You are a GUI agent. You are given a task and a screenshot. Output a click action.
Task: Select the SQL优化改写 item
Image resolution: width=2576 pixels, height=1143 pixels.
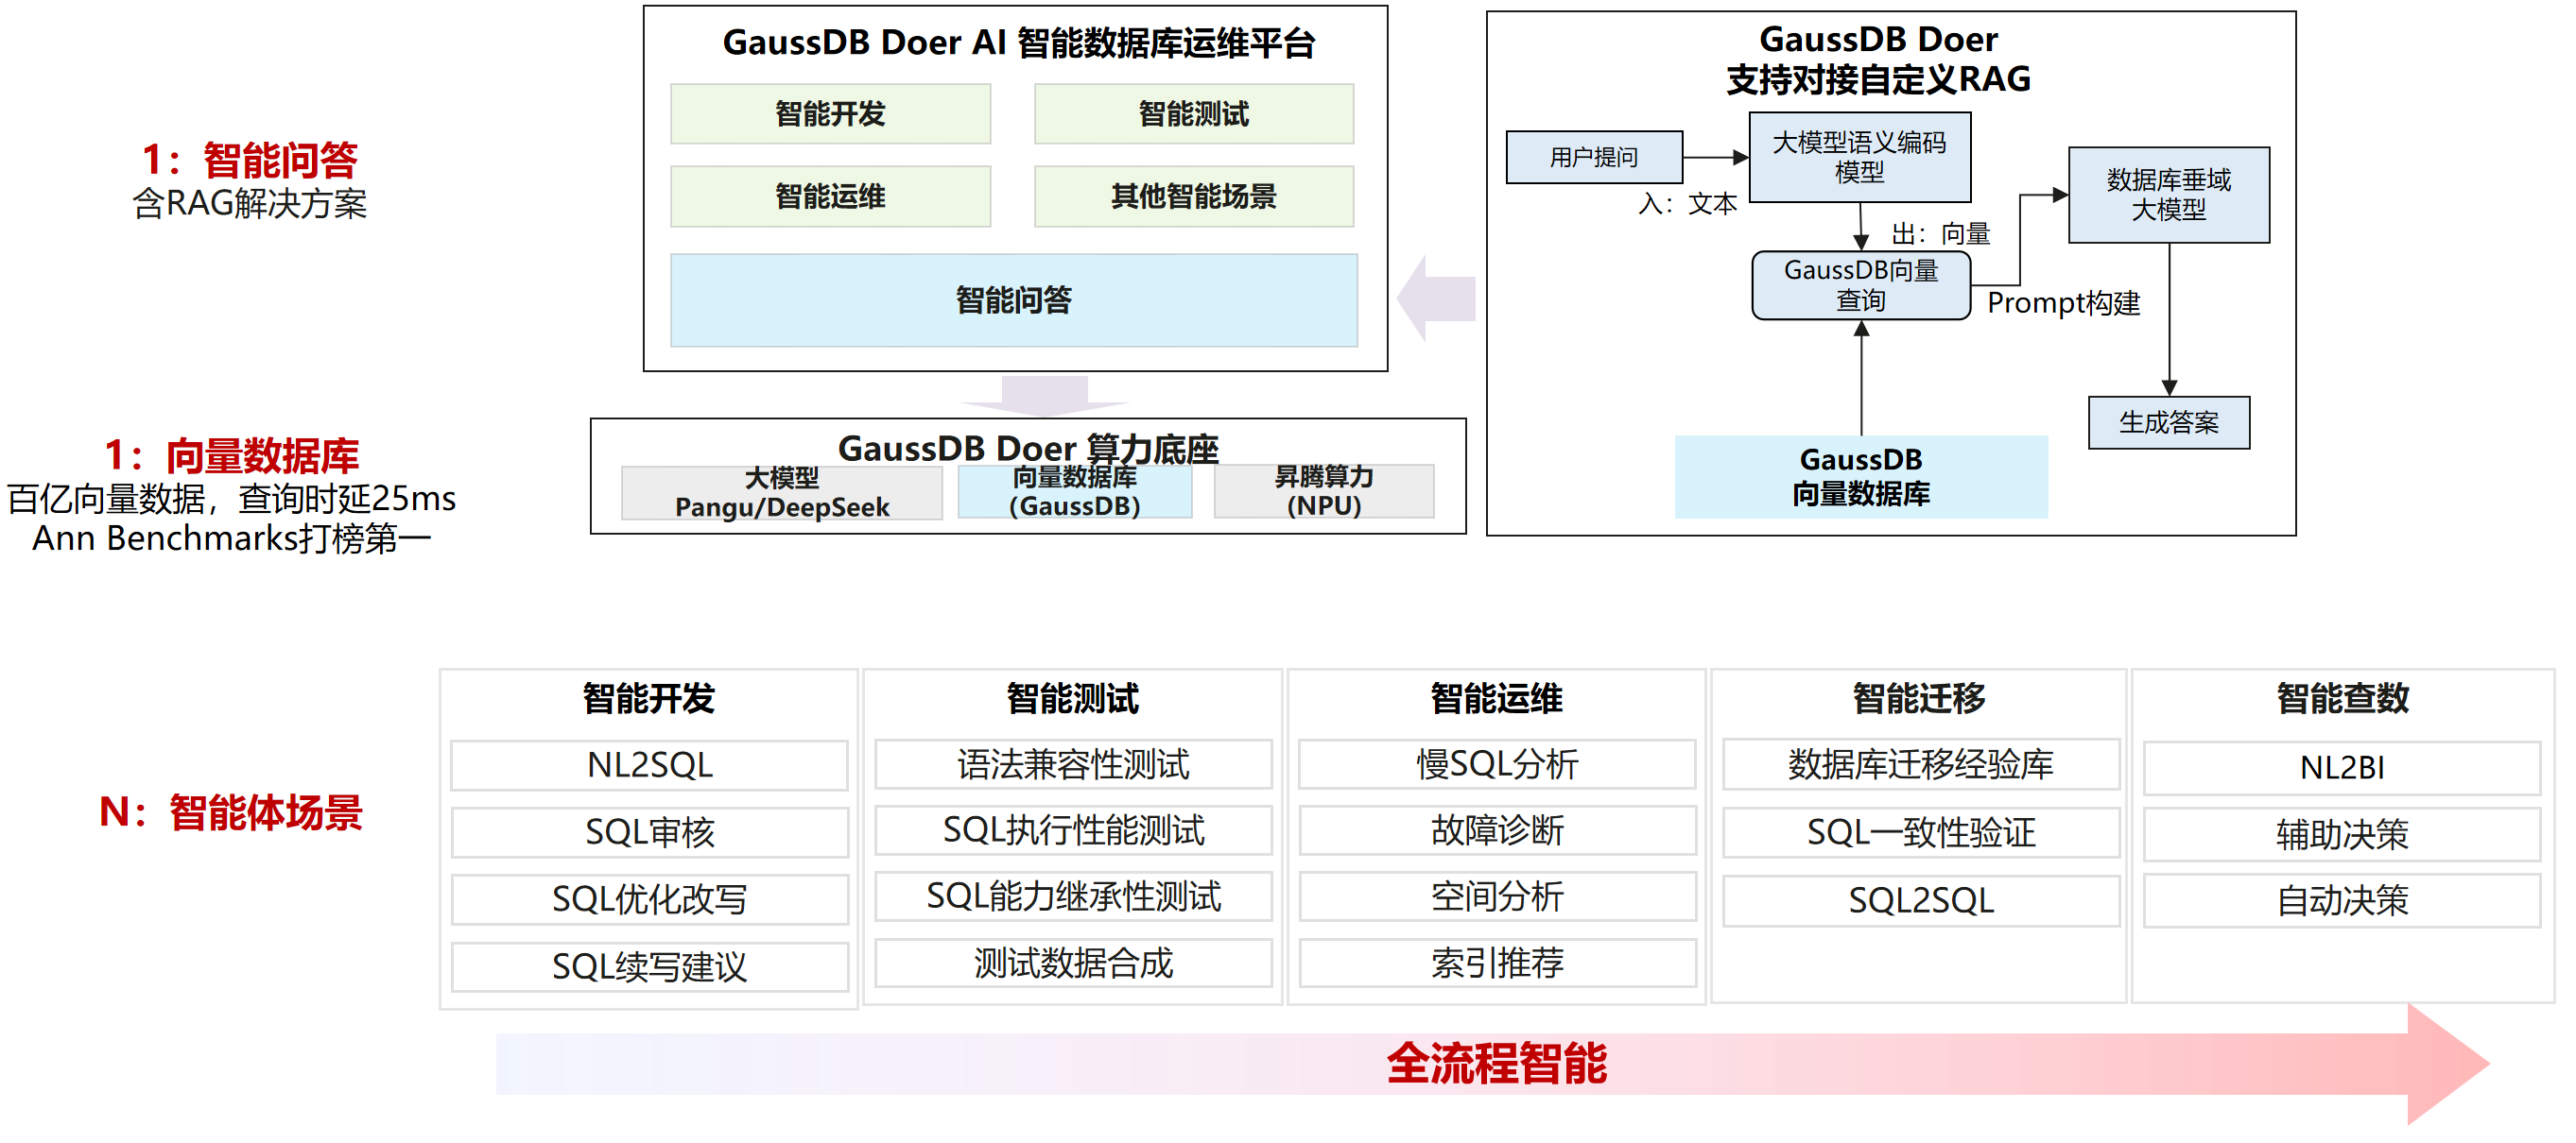coord(649,899)
